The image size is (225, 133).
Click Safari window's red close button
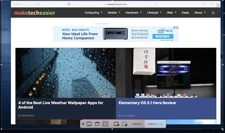[x=14, y=4]
